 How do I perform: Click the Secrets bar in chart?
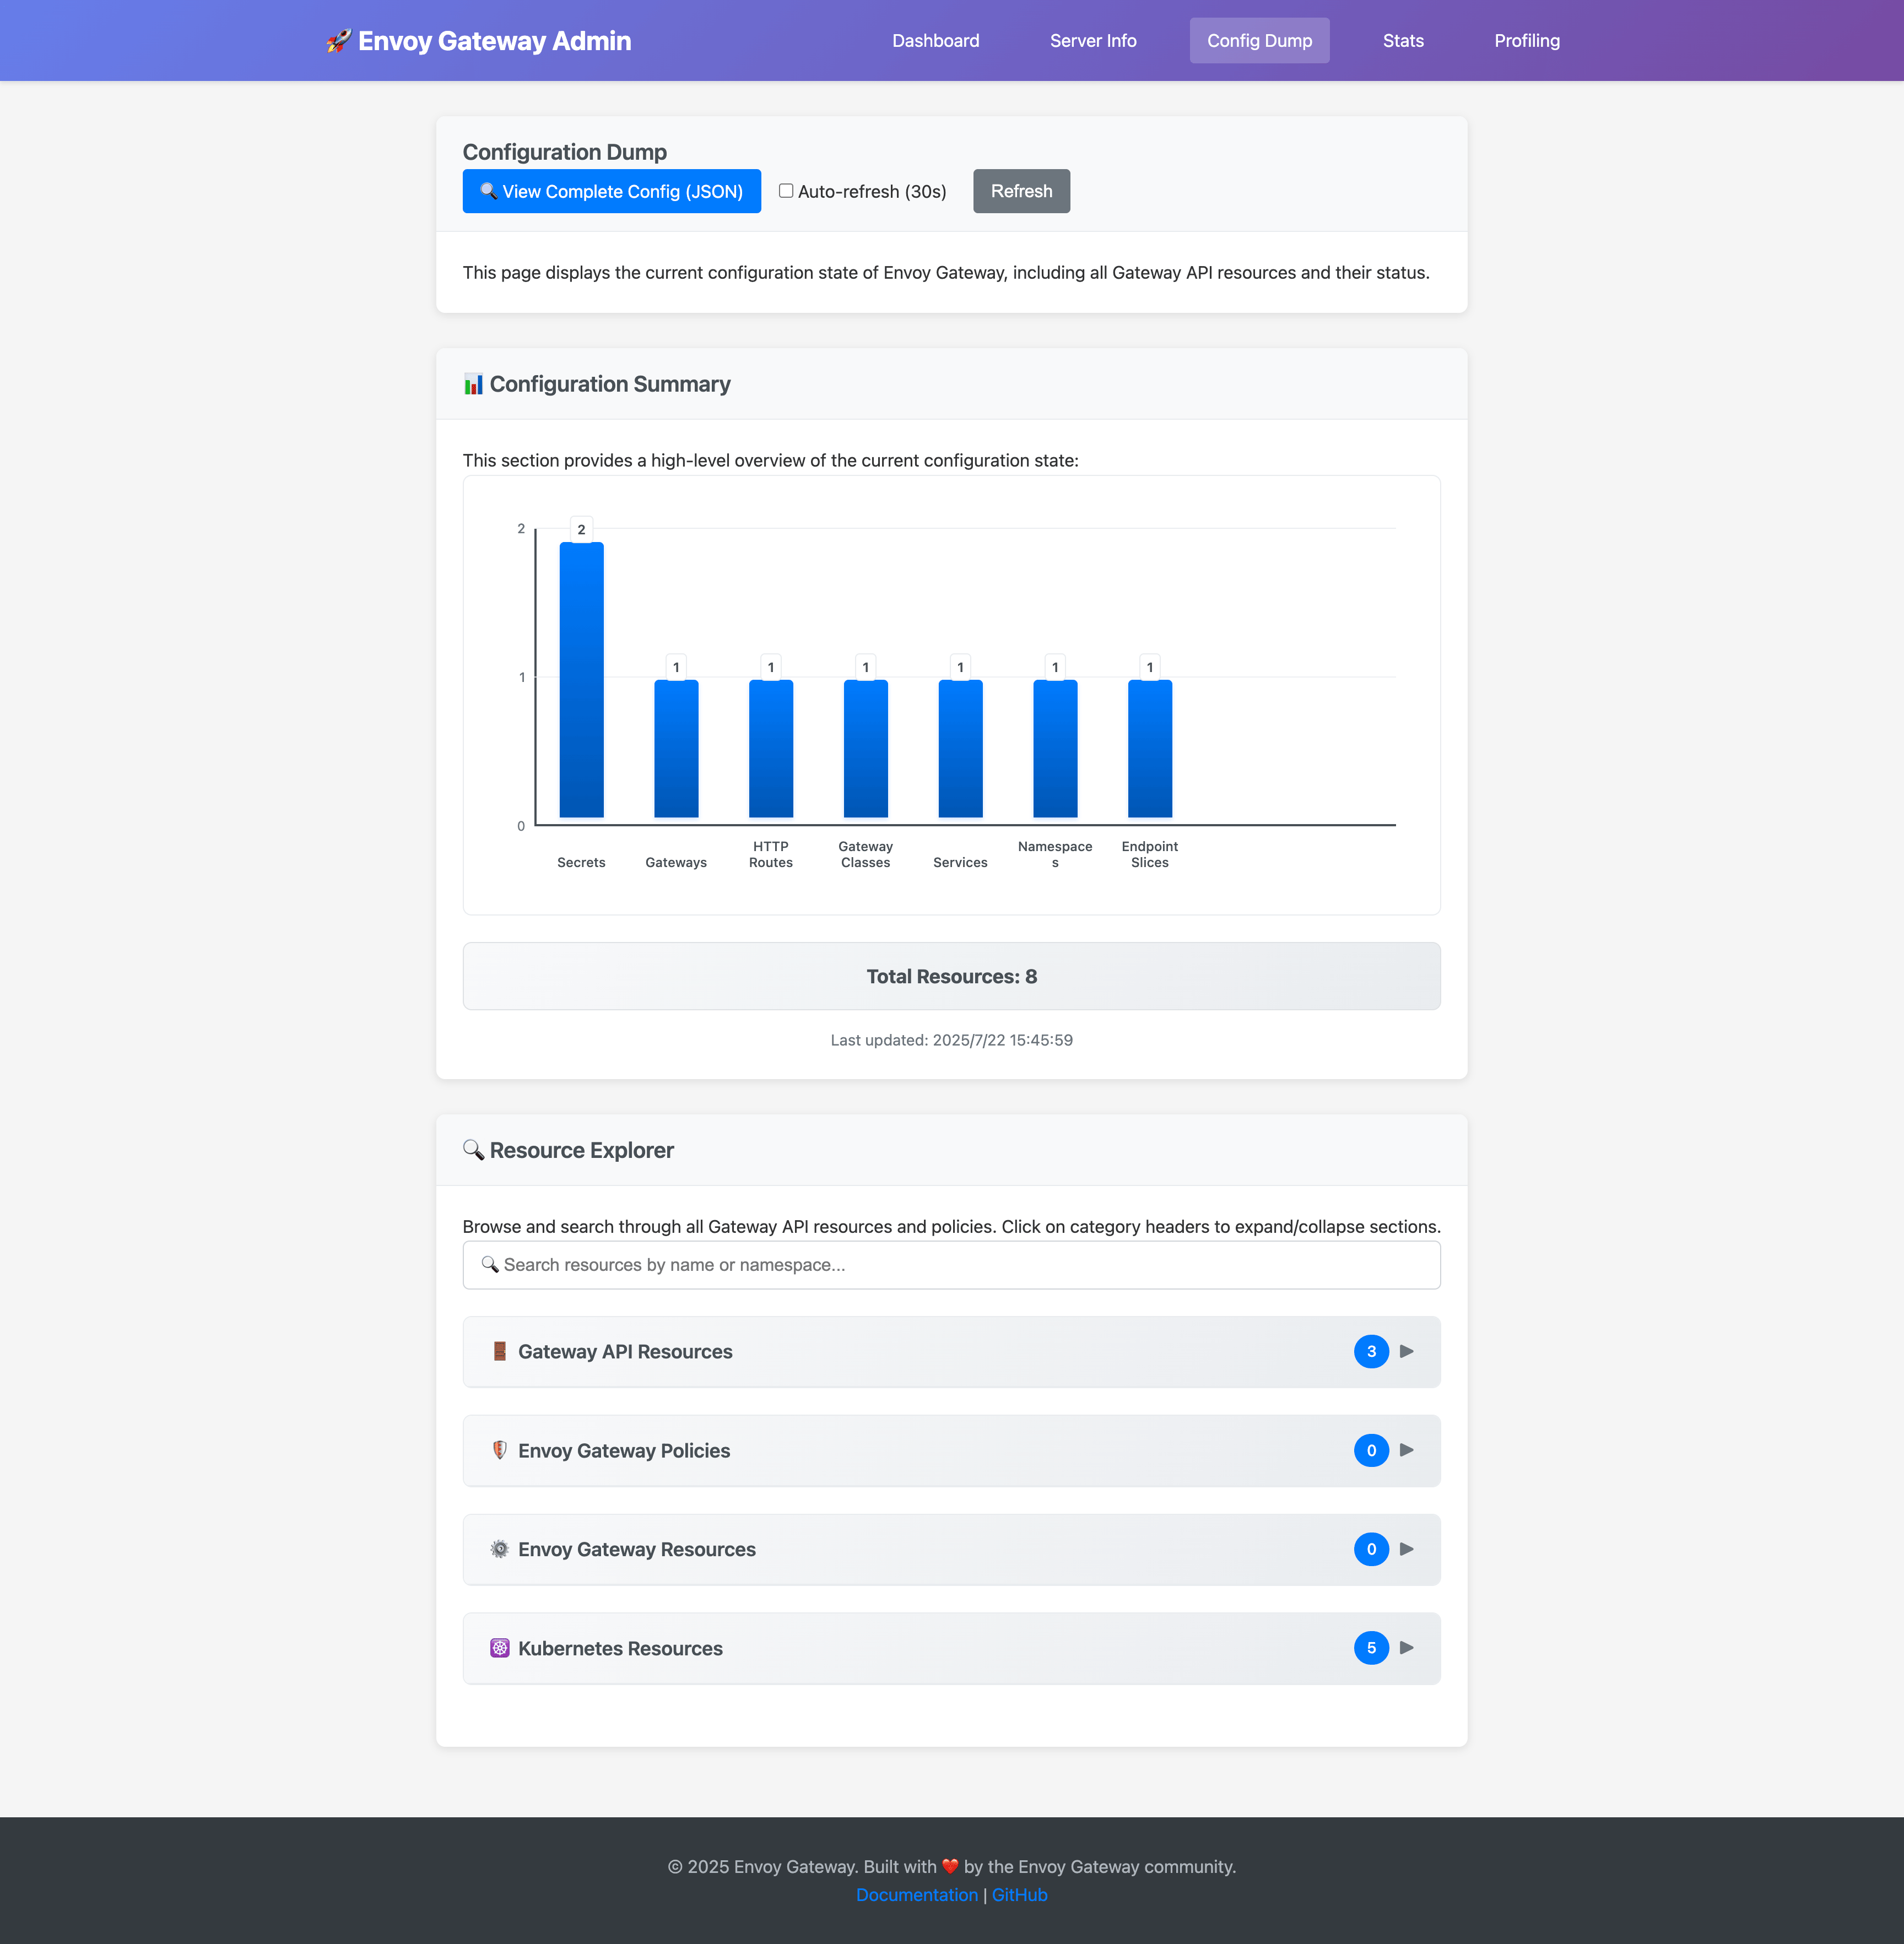(581, 680)
